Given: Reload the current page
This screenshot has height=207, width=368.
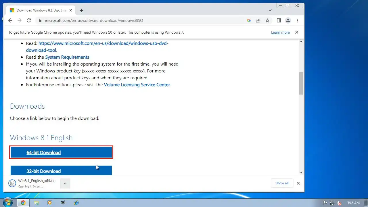Looking at the screenshot, I should click(x=29, y=20).
